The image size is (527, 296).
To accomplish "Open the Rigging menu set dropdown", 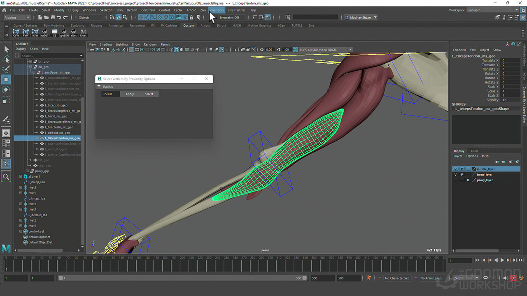I will pos(17,17).
